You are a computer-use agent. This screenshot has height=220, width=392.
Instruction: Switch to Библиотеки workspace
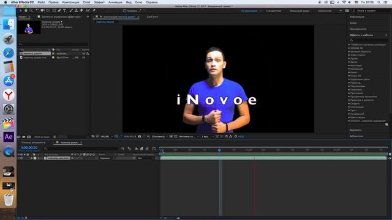click(x=325, y=11)
